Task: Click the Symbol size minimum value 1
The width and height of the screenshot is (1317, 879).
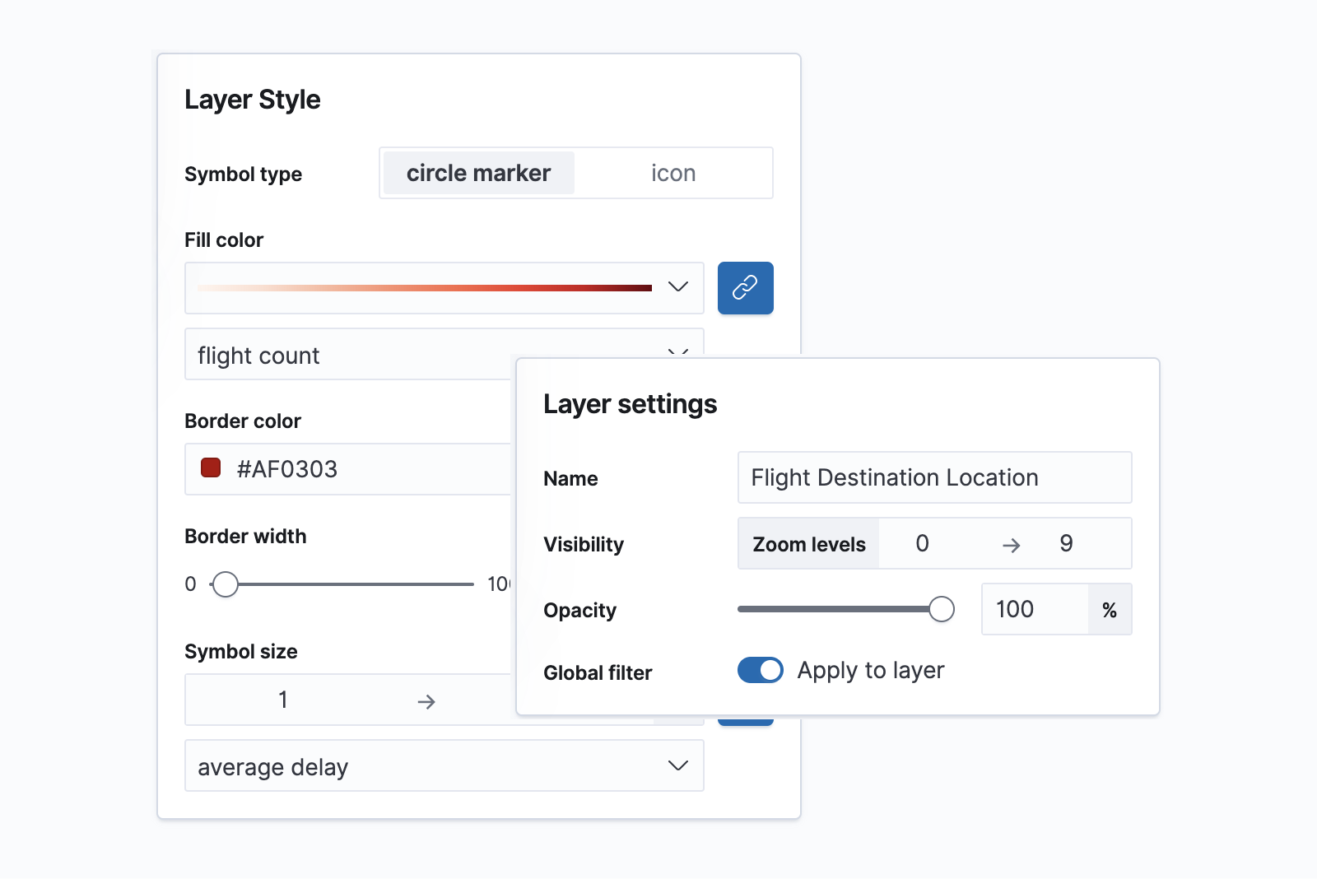Action: 283,700
